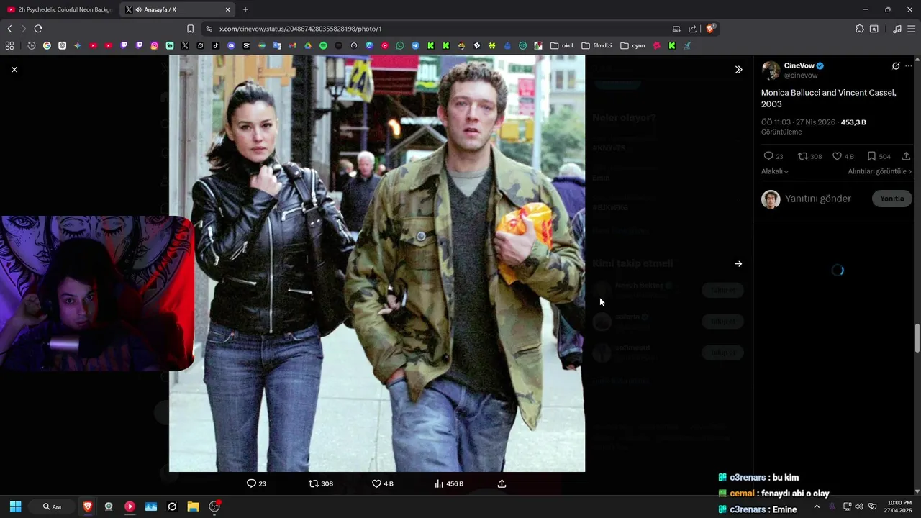The height and width of the screenshot is (518, 921).
Task: Open the volume speaker tray icon
Action: pos(859,506)
